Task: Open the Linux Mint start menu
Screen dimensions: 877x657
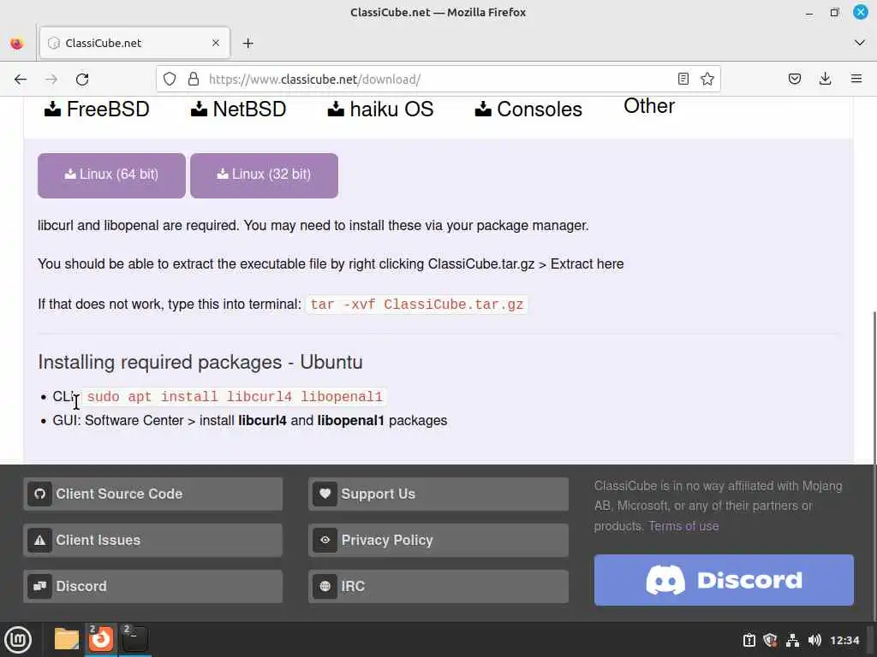Action: point(18,639)
